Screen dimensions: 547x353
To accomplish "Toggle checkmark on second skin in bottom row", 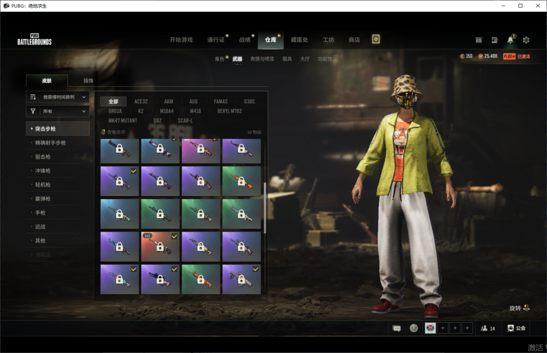I will [174, 269].
